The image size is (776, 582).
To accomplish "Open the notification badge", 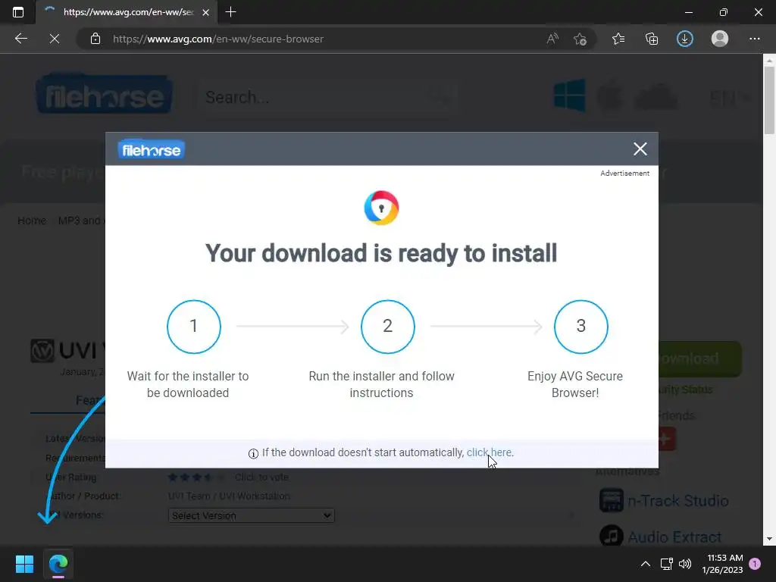I will [755, 563].
